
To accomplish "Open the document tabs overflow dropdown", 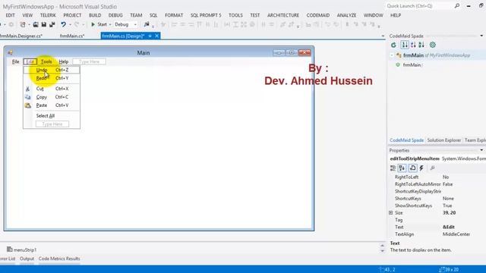I will (383, 36).
